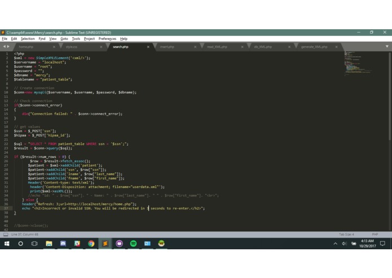This screenshot has width=392, height=278.
Task: Close the insert.php tab
Action: (195, 47)
